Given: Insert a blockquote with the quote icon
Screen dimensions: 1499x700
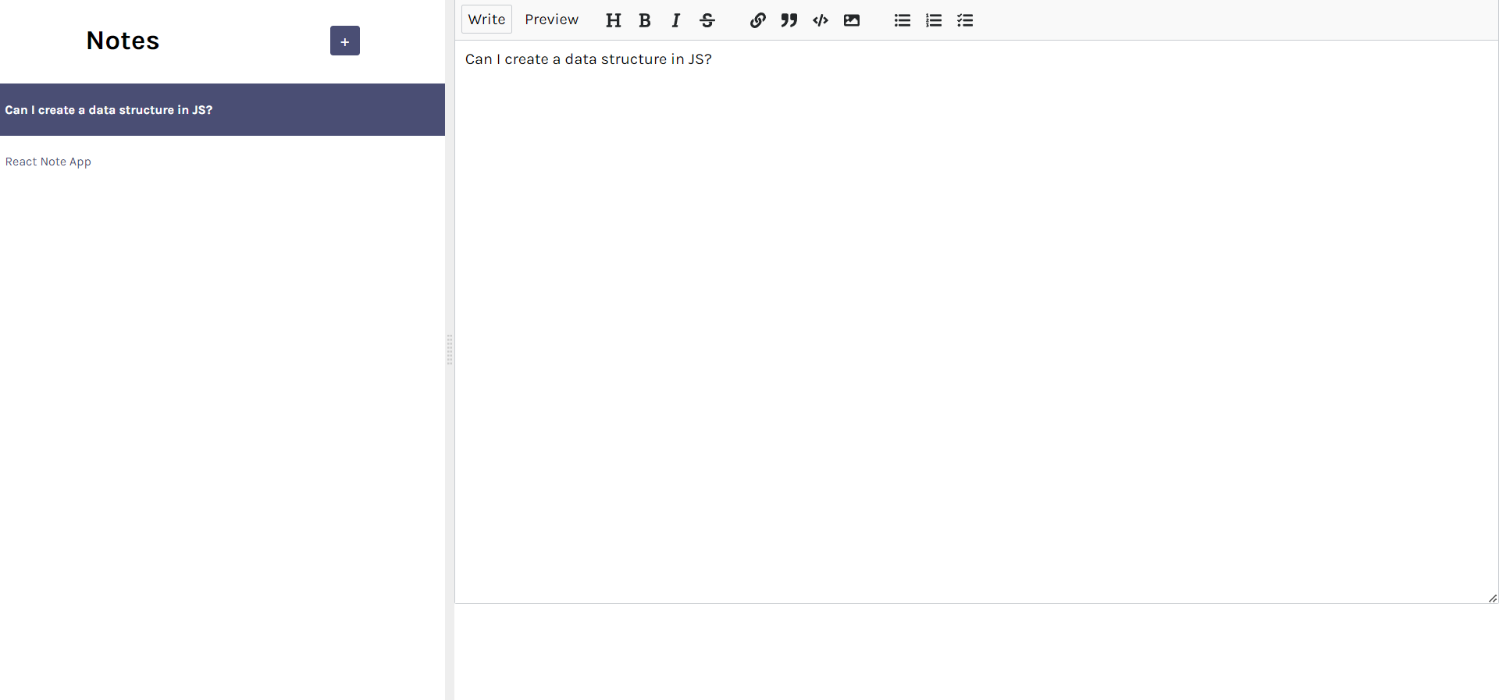Looking at the screenshot, I should tap(789, 20).
